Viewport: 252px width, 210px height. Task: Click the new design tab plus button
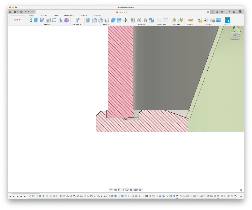click(x=212, y=12)
